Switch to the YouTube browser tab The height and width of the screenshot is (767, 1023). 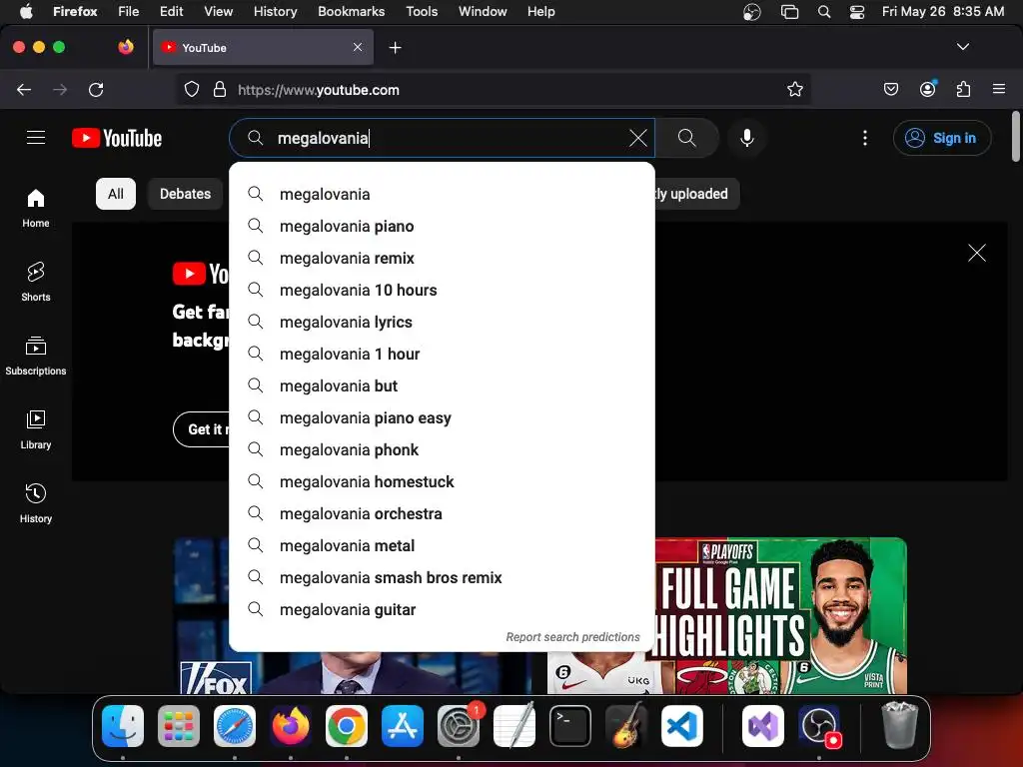click(263, 48)
